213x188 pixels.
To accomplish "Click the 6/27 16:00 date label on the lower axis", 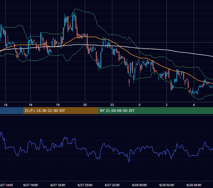I will 31,185.
